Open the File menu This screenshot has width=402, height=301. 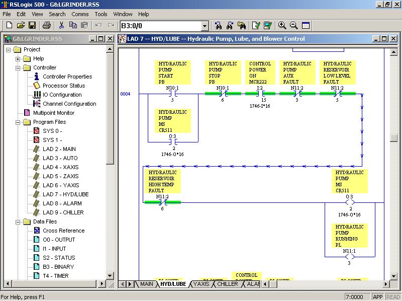tap(7, 14)
